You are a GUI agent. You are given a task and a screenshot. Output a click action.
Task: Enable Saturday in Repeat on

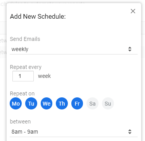coord(92,104)
